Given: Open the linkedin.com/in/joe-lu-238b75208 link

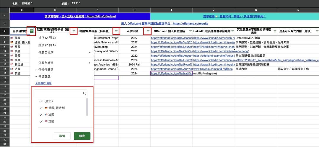Looking at the screenshot, I should 256,60.
